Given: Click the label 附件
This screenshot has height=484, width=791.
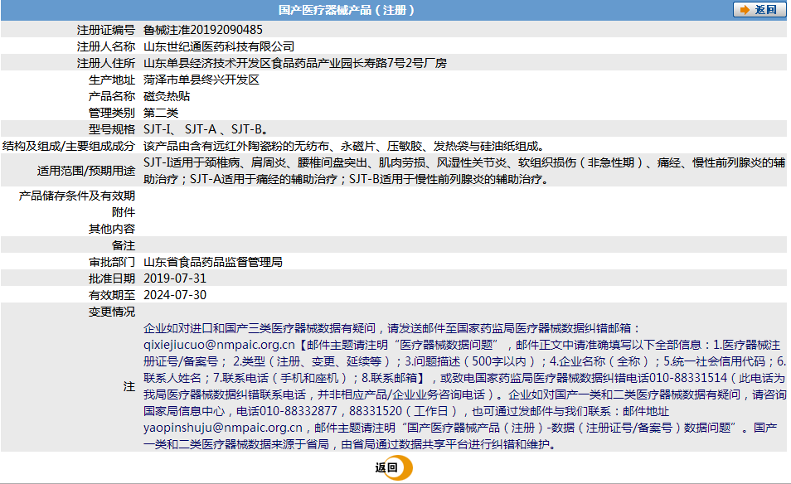Looking at the screenshot, I should click(x=124, y=212).
